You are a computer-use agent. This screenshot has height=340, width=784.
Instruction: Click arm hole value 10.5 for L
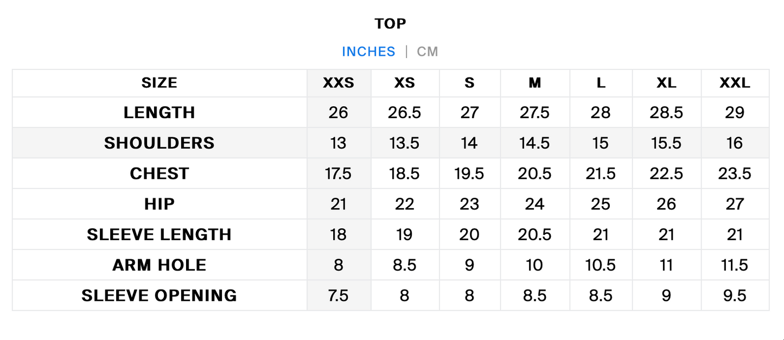point(601,265)
